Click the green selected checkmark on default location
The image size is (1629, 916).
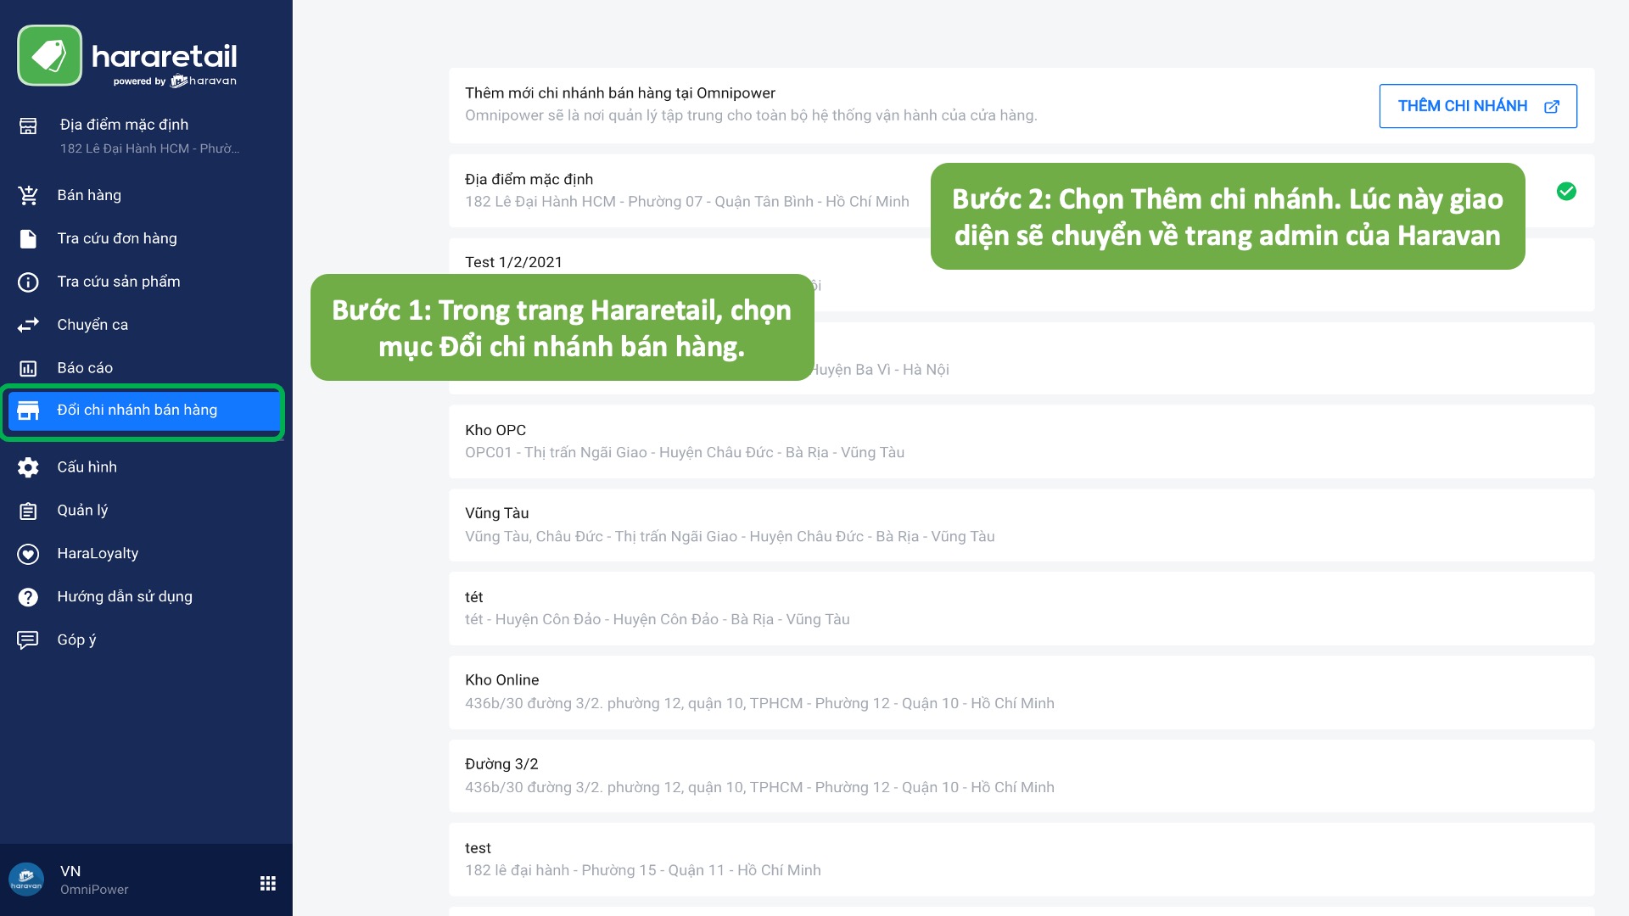pos(1566,192)
